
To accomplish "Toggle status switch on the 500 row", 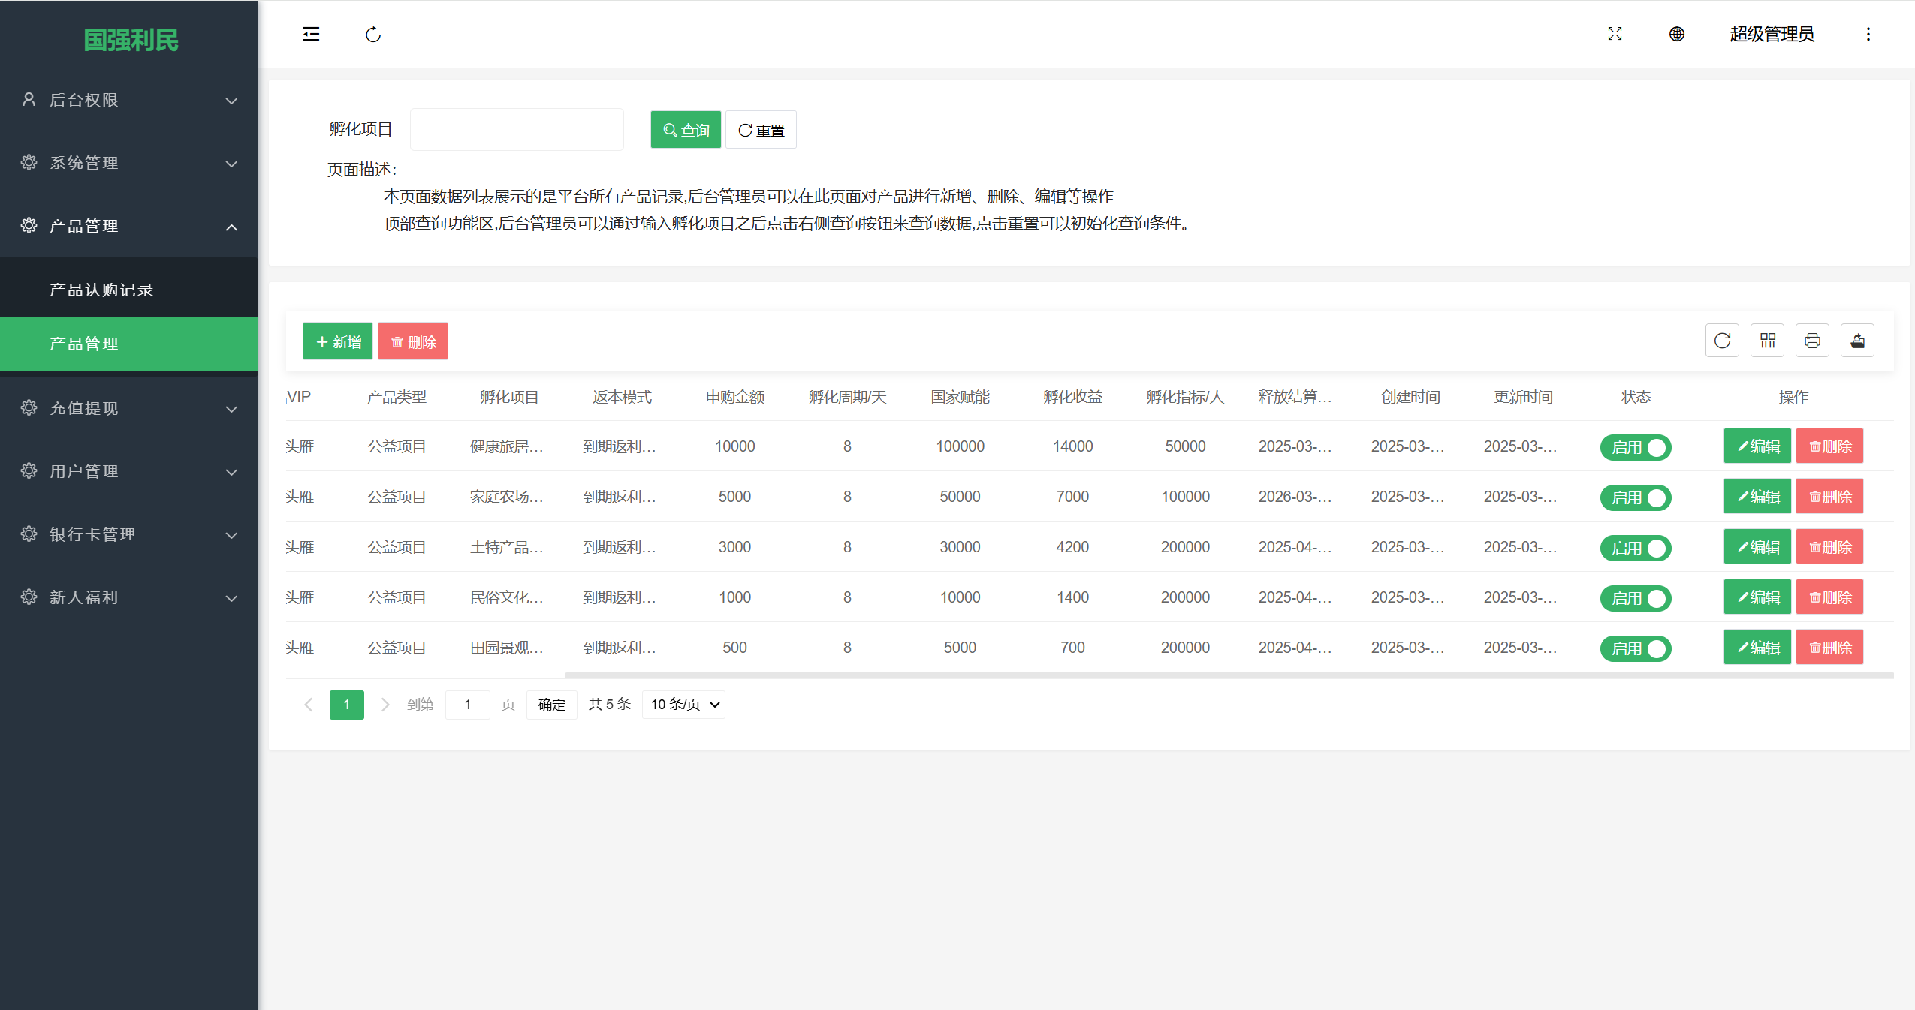I will click(x=1635, y=649).
